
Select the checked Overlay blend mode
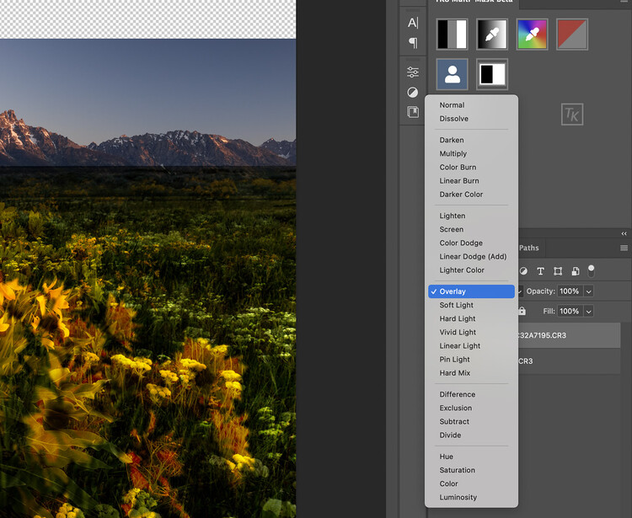click(x=472, y=291)
